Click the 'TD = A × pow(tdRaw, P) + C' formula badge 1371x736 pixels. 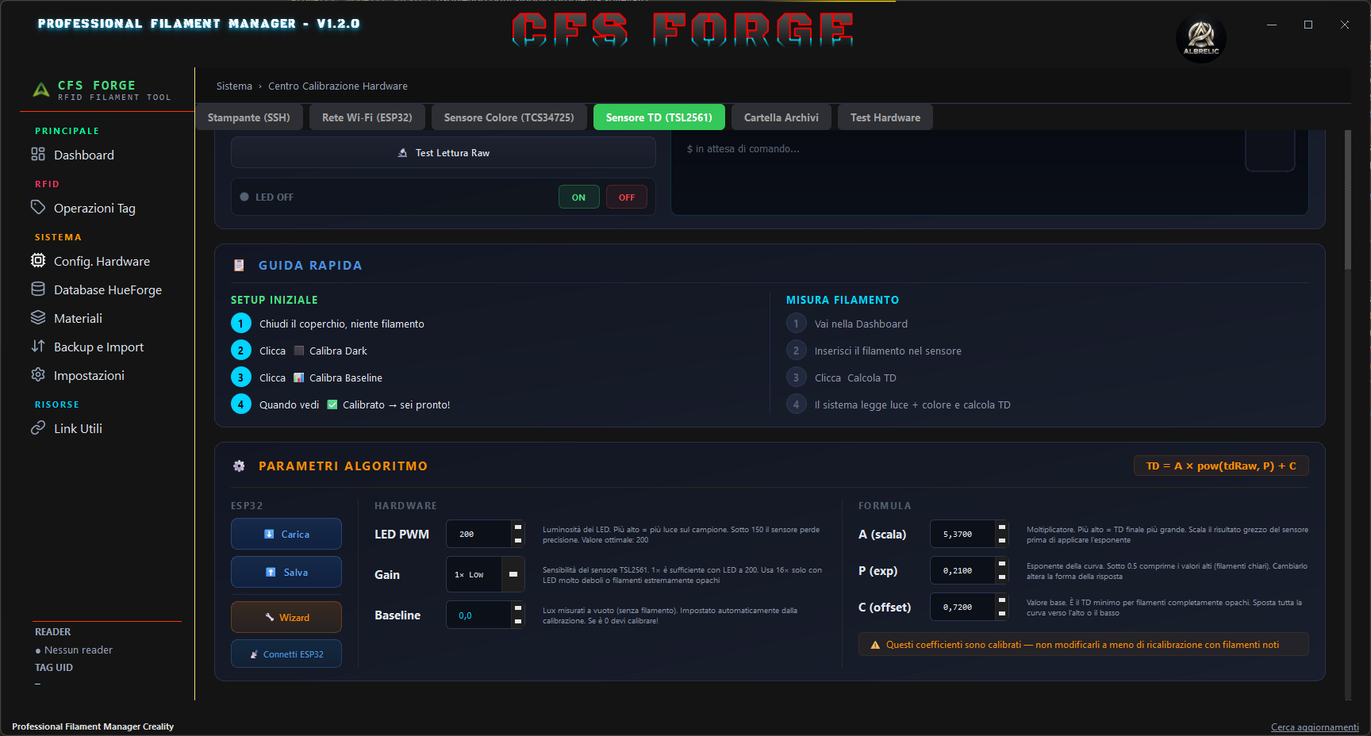tap(1221, 466)
